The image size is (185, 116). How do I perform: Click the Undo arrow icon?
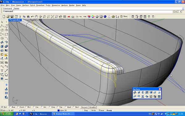click(x=32, y=17)
